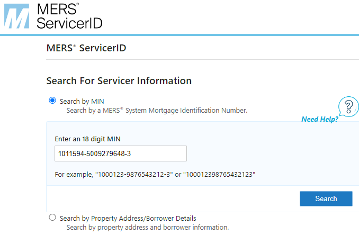Select the Property Address/Borrower Details radio button

[52, 218]
